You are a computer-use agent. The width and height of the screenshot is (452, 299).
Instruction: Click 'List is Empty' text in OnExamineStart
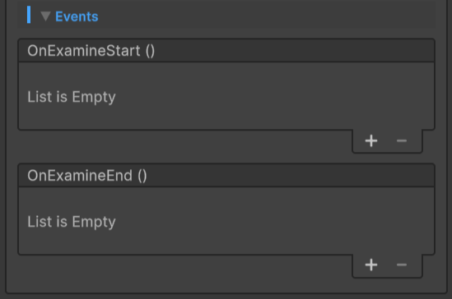coord(72,97)
